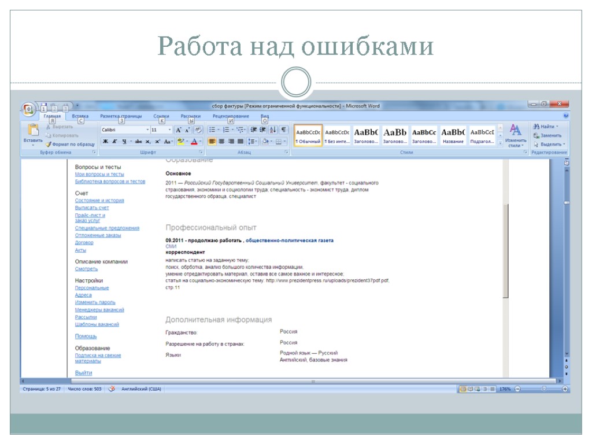Click the Save icon in quick access toolbar

[43, 106]
